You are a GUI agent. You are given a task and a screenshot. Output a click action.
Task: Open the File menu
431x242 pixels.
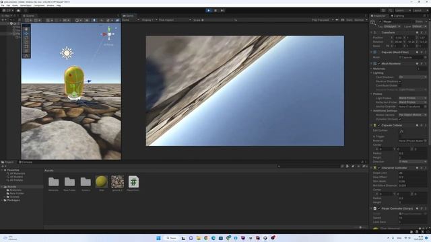click(x=3, y=5)
